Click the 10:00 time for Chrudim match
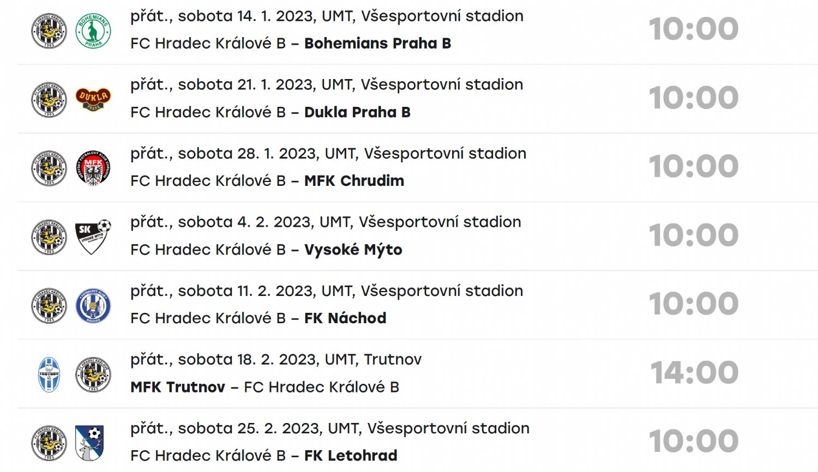Image resolution: width=818 pixels, height=472 pixels. tap(693, 167)
